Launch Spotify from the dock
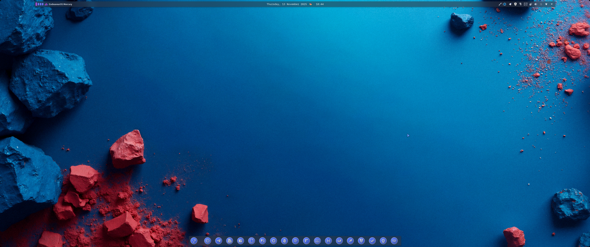Image resolution: width=590 pixels, height=247 pixels. tap(295, 241)
